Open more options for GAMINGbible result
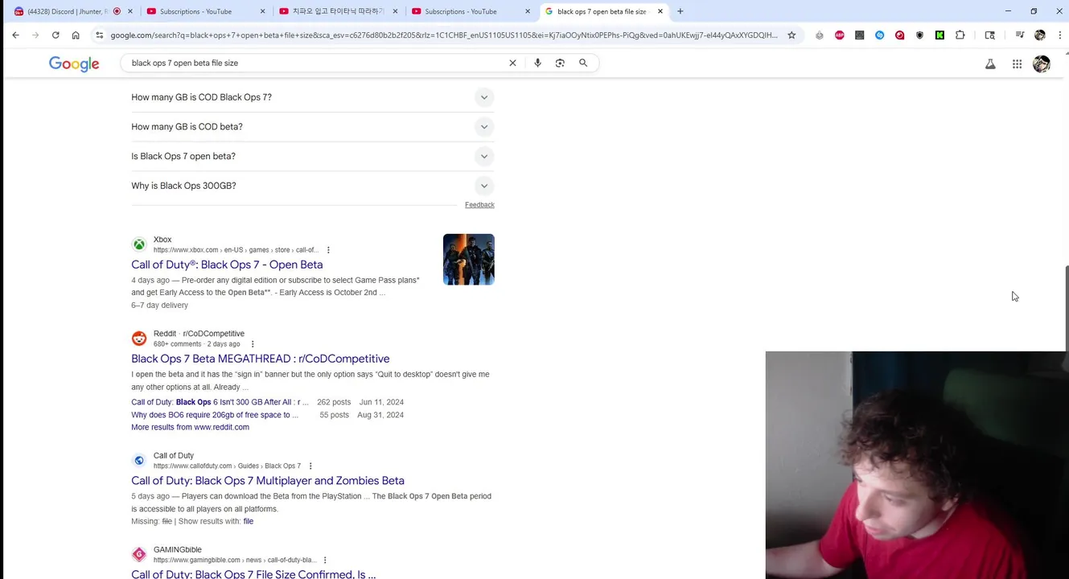 click(325, 561)
